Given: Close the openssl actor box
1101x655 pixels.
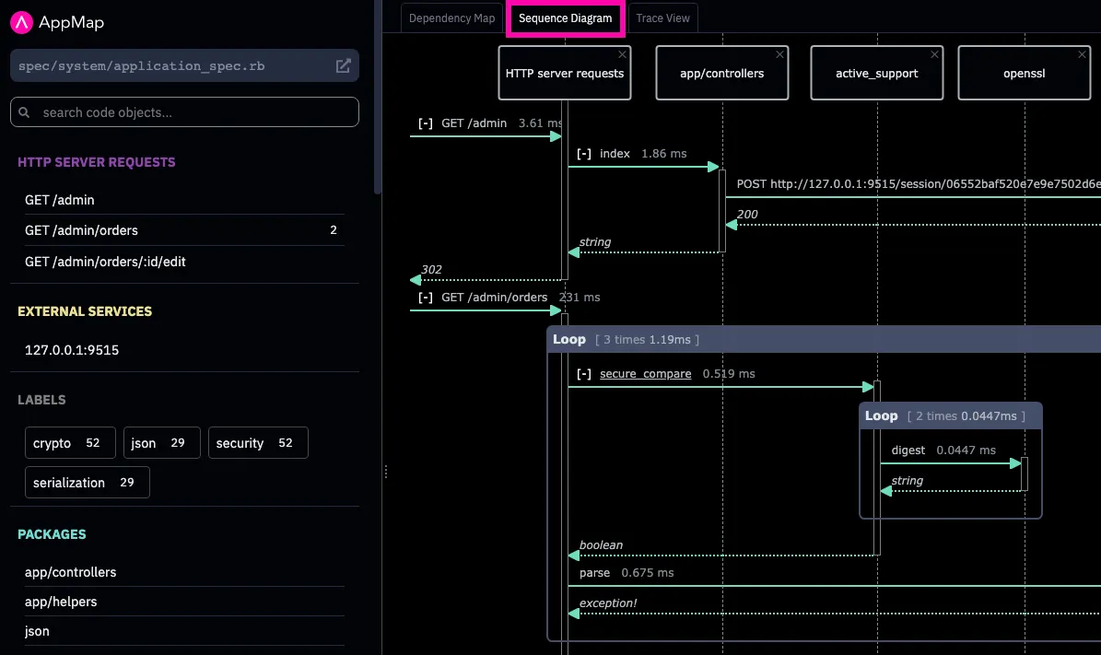Looking at the screenshot, I should pos(1082,54).
